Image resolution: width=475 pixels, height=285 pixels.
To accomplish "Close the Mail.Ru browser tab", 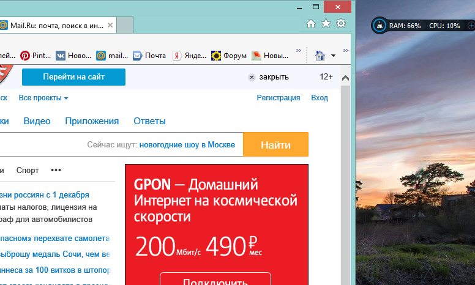I will pyautogui.click(x=110, y=26).
